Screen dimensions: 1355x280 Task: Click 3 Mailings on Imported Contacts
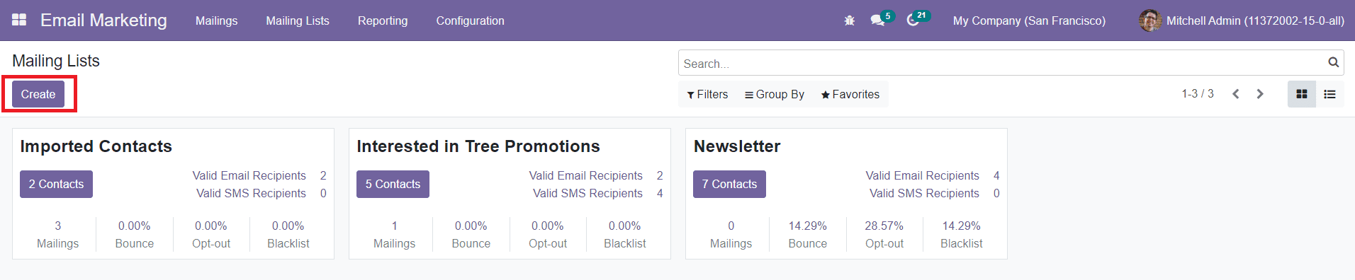coord(58,234)
